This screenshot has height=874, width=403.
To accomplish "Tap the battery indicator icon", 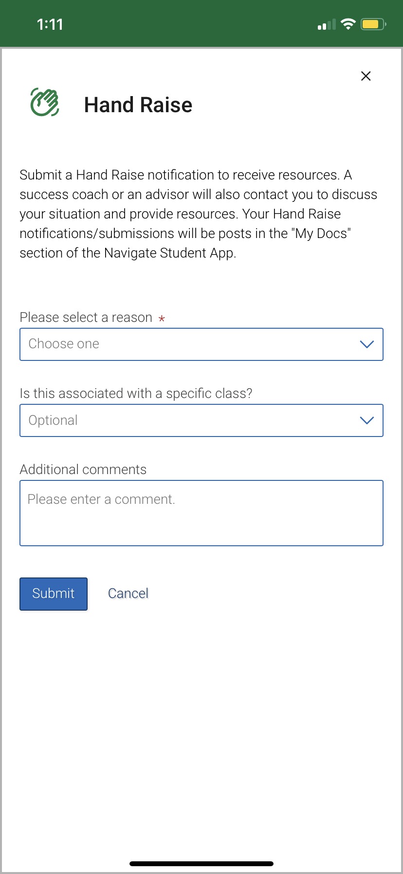I will pos(373,24).
